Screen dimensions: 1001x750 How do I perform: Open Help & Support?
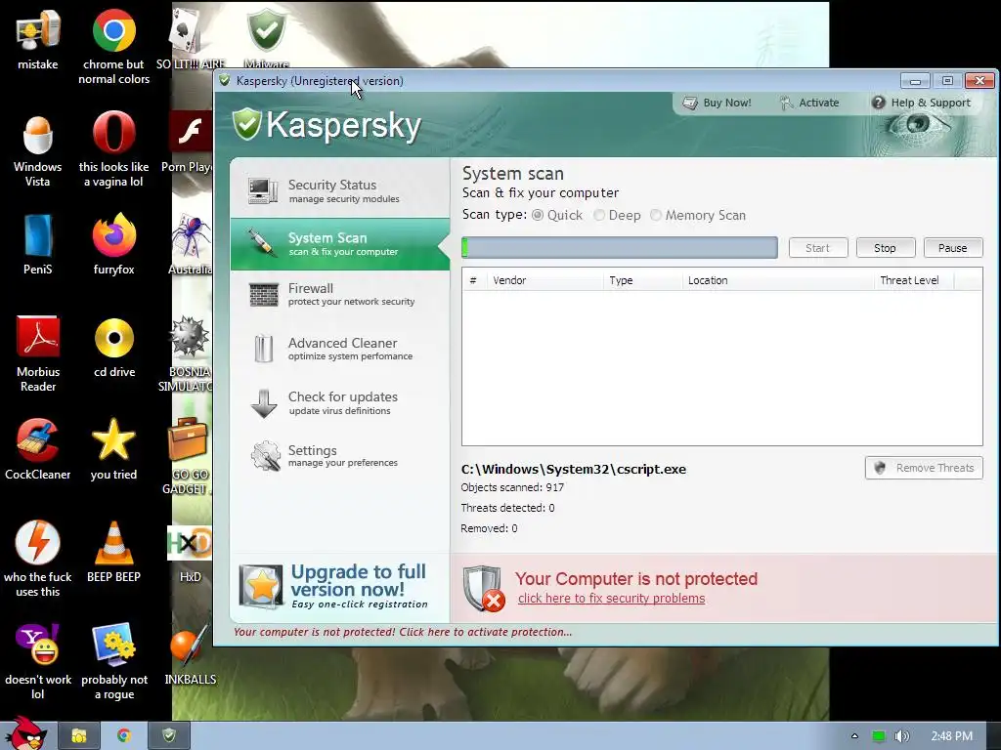pos(921,103)
